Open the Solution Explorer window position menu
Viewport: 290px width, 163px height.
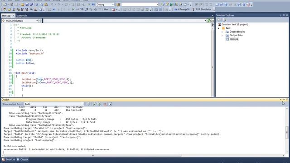pos(281,15)
